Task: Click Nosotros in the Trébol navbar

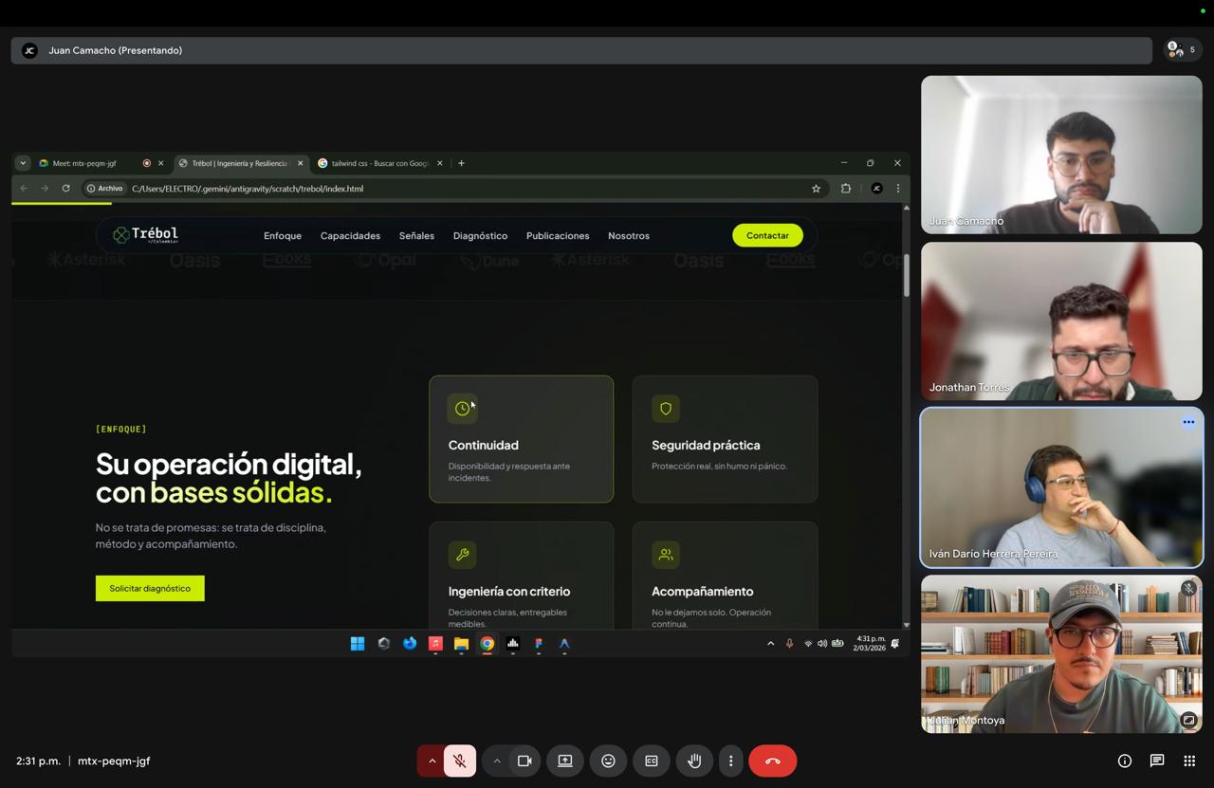Action: (629, 235)
